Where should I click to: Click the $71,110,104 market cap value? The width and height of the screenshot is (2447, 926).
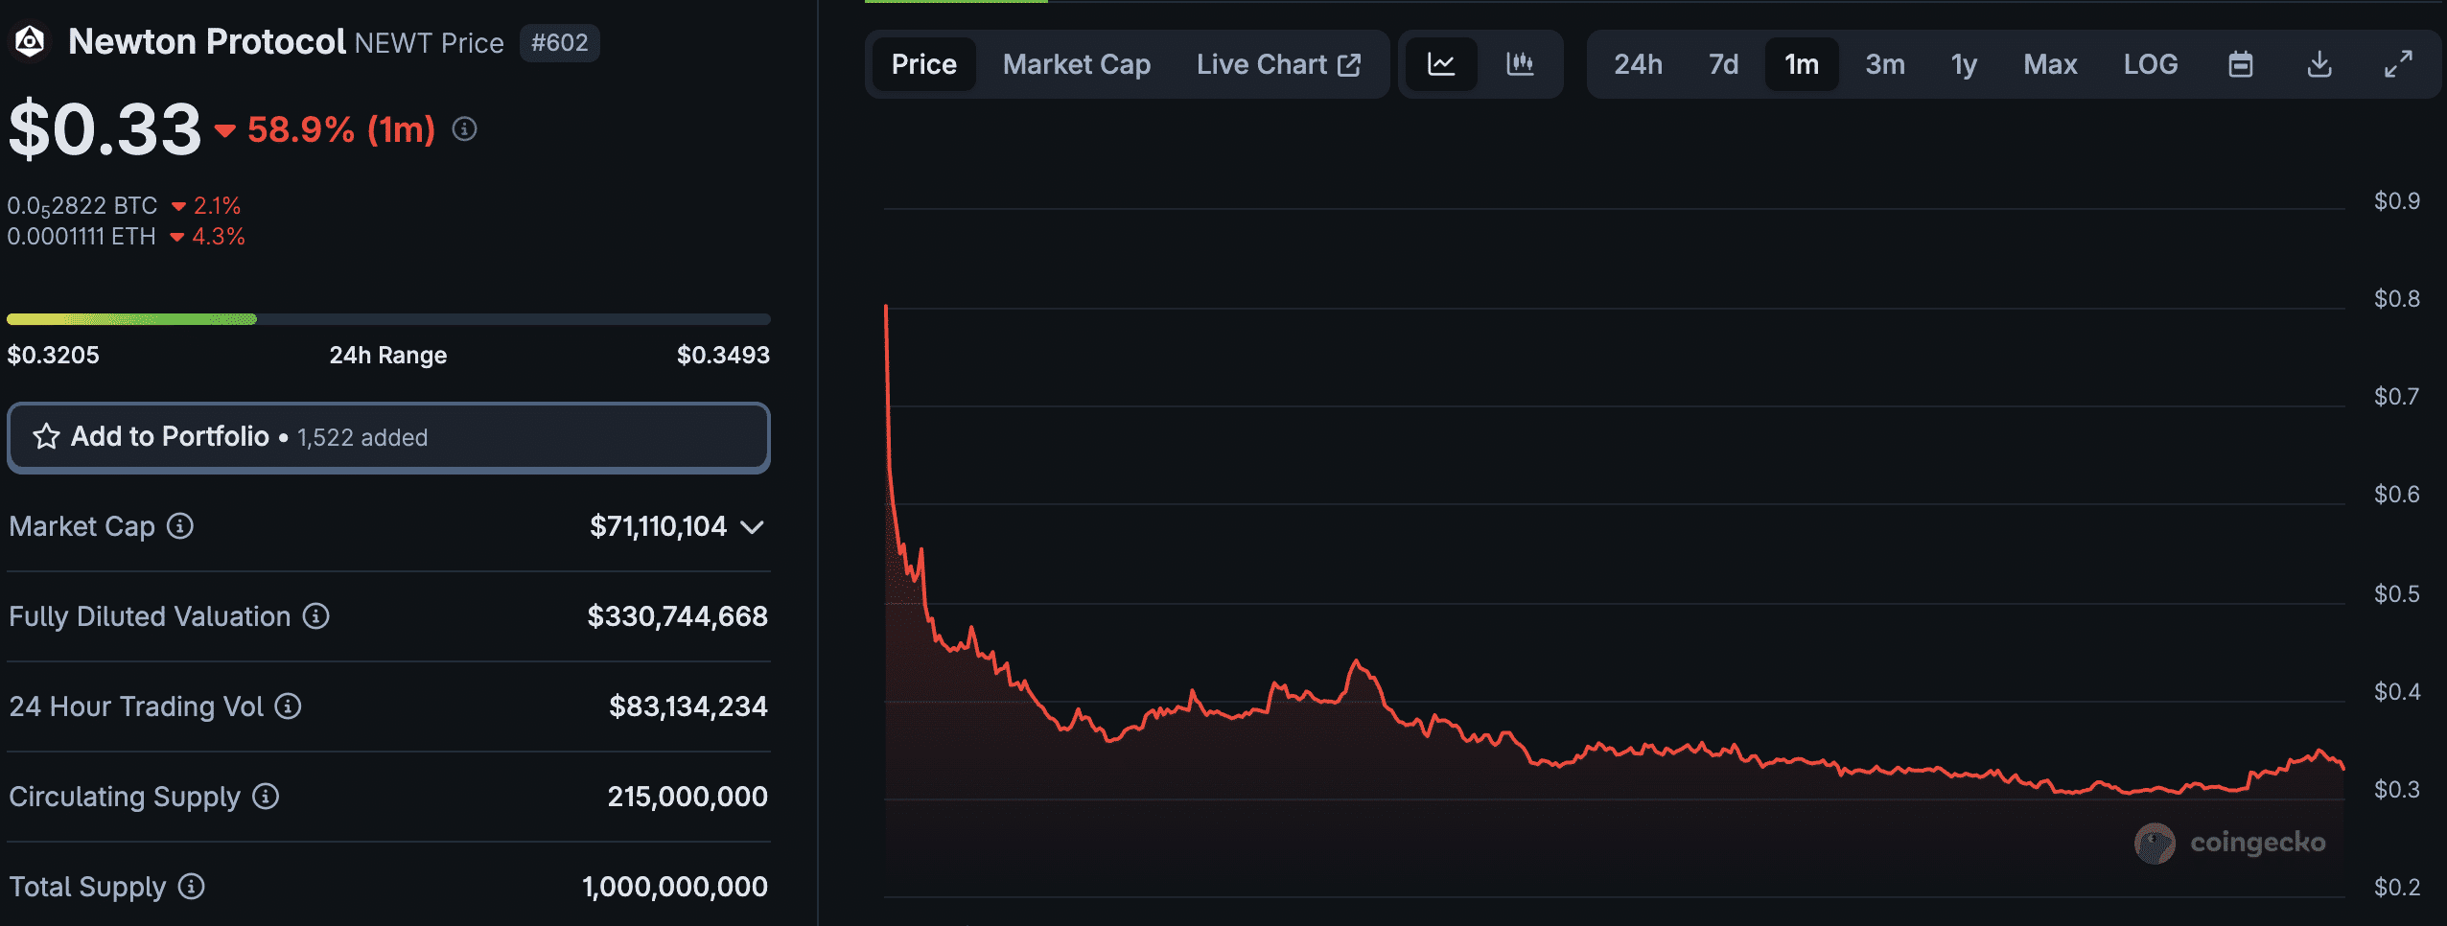[659, 526]
